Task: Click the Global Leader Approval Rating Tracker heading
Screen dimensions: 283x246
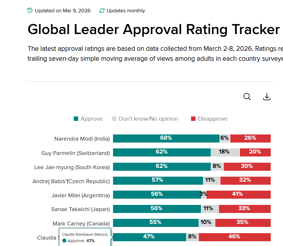Action: click(154, 29)
